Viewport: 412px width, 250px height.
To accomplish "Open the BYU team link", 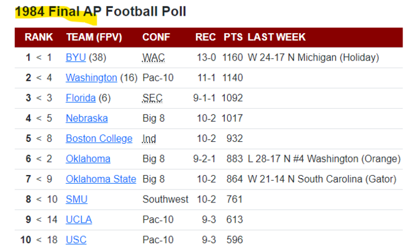I will pos(76,57).
